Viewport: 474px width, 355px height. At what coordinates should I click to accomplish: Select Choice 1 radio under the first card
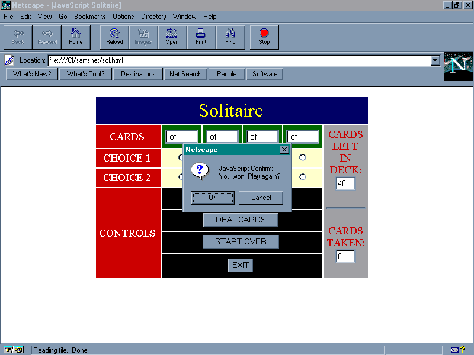coord(181,157)
